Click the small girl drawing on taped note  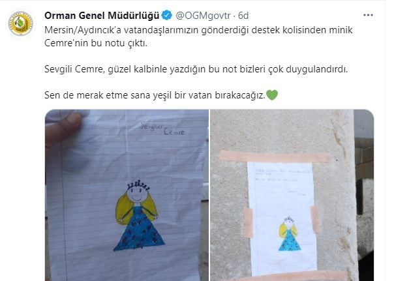[290, 234]
